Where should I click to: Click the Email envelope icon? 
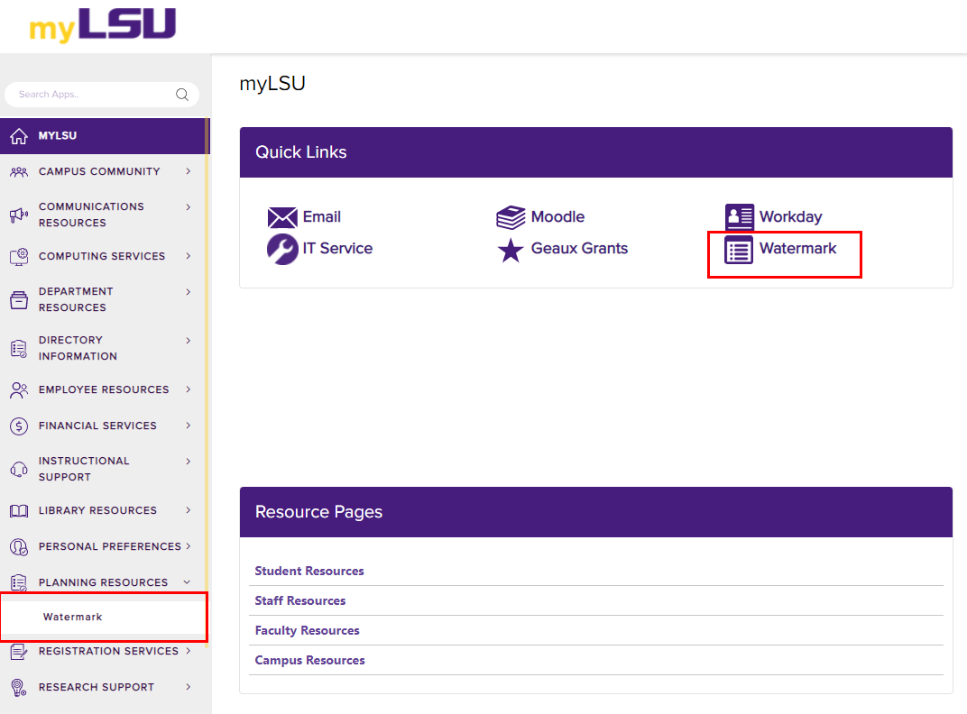[x=282, y=217]
